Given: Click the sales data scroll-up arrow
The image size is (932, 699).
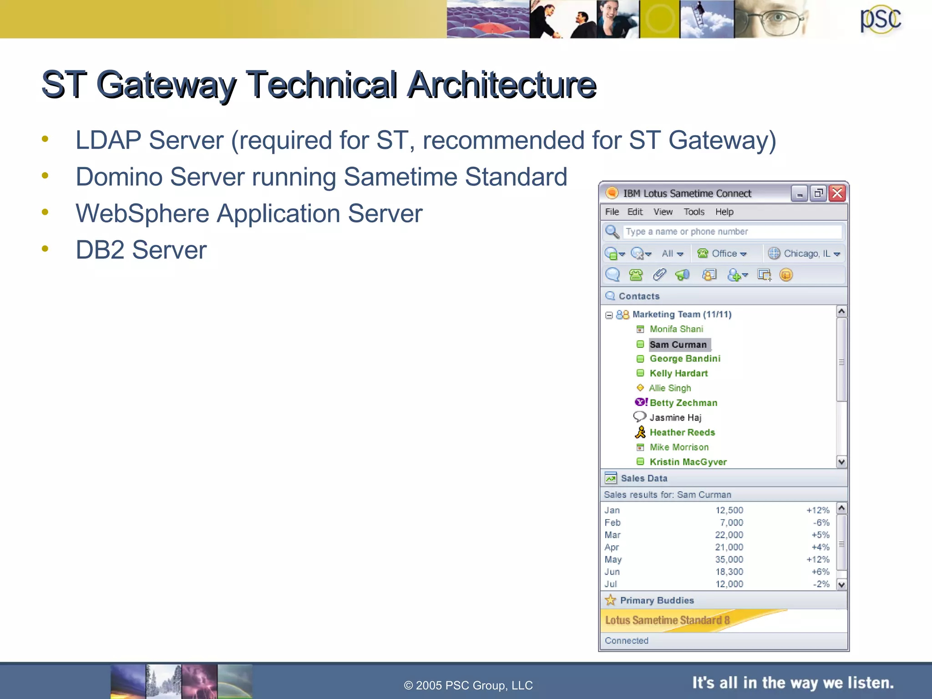Looking at the screenshot, I should (841, 508).
